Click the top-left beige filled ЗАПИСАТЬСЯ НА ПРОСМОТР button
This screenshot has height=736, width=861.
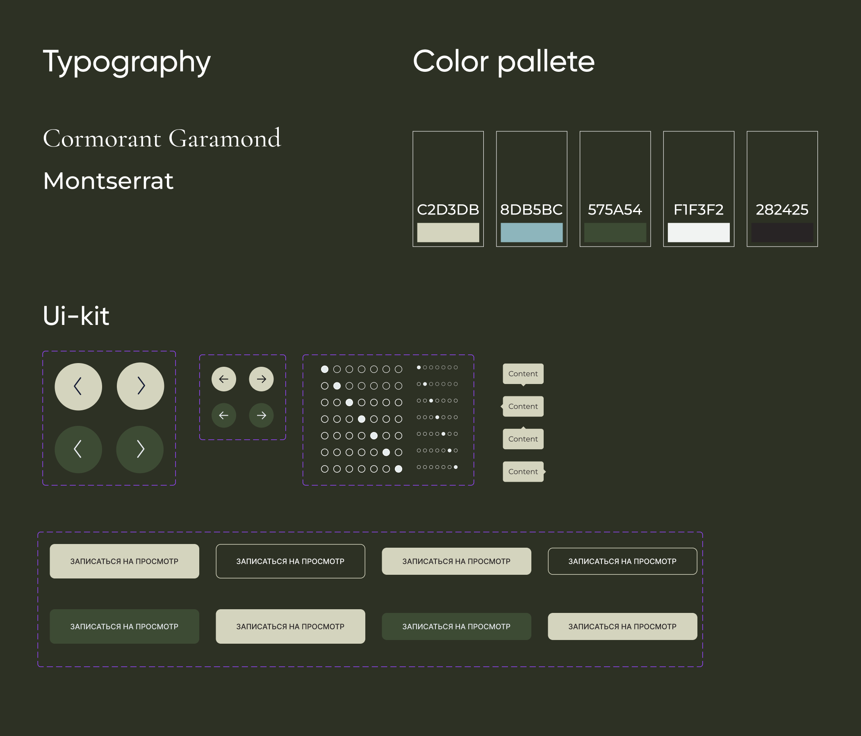click(124, 561)
